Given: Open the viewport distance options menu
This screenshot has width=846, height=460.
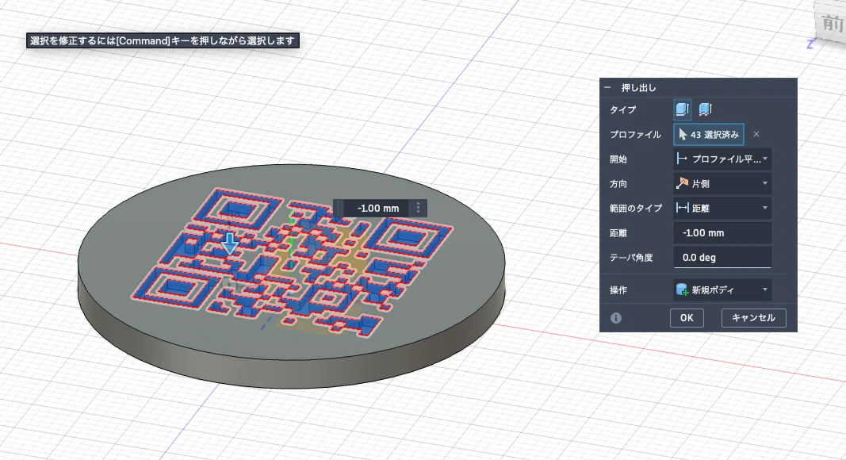Looking at the screenshot, I should point(418,209).
